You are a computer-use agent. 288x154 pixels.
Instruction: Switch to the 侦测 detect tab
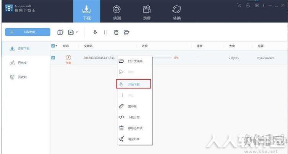pyautogui.click(x=116, y=13)
